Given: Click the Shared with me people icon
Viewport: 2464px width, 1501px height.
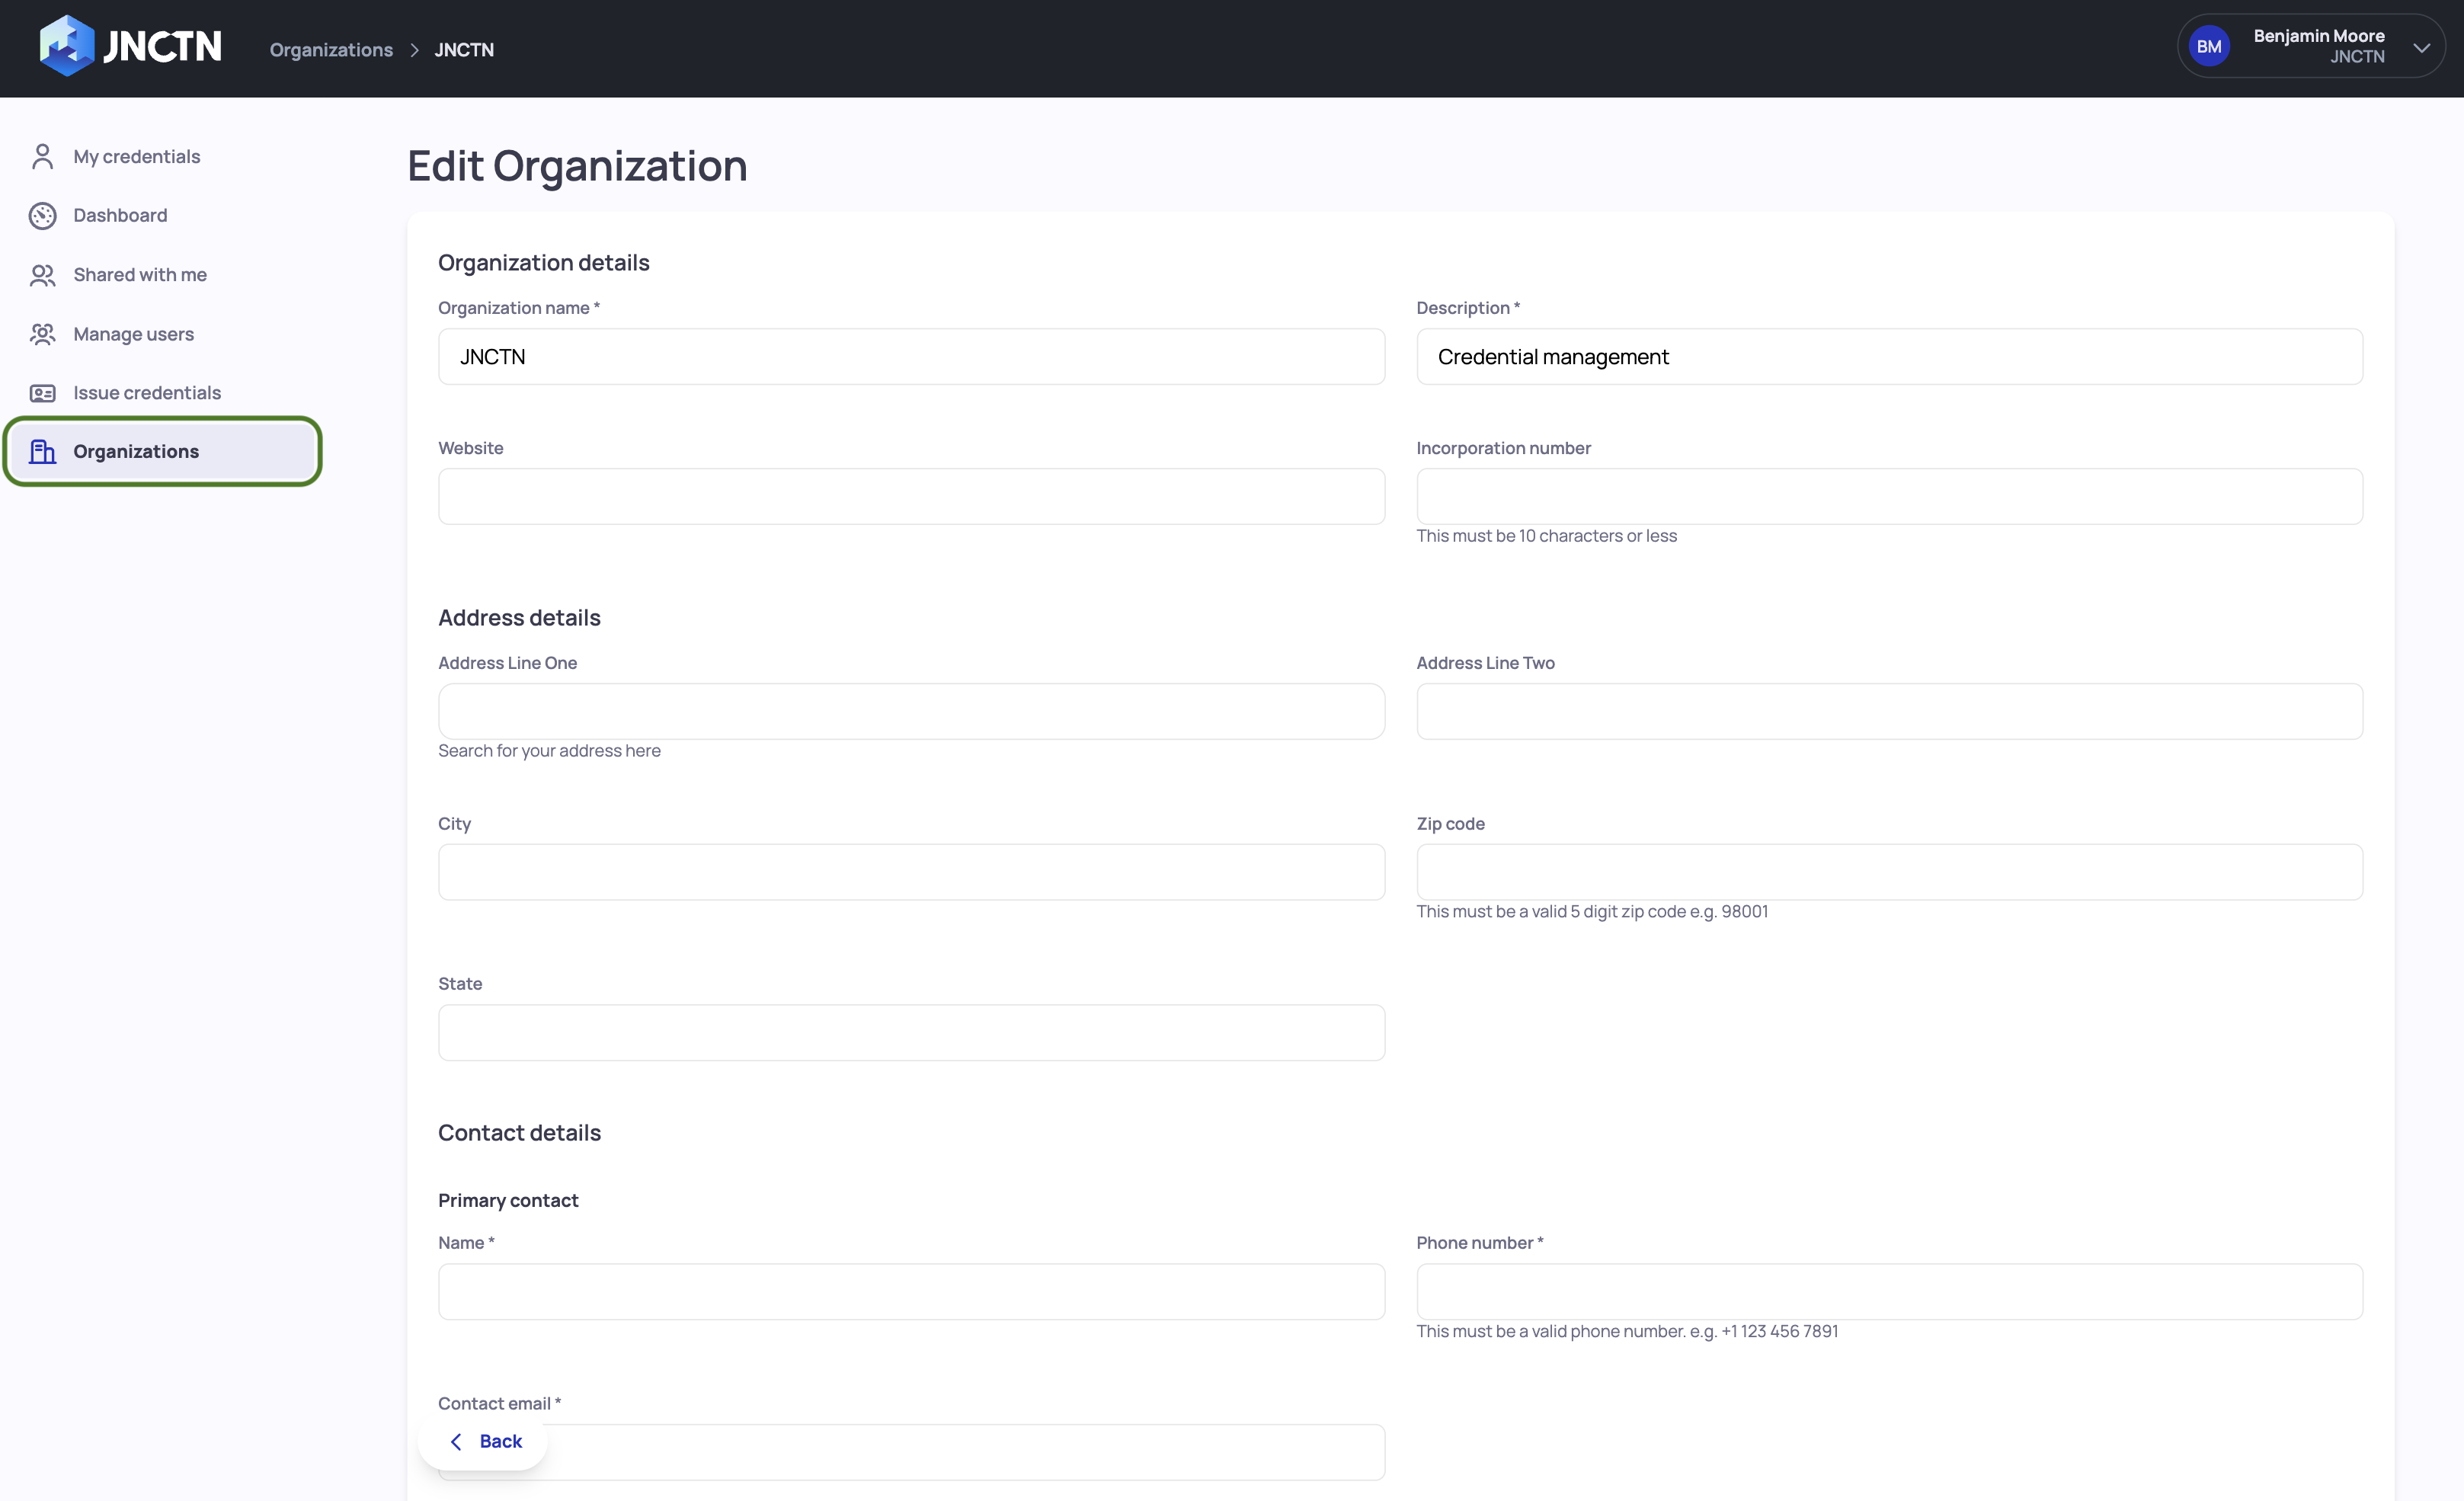Looking at the screenshot, I should pyautogui.click(x=42, y=275).
